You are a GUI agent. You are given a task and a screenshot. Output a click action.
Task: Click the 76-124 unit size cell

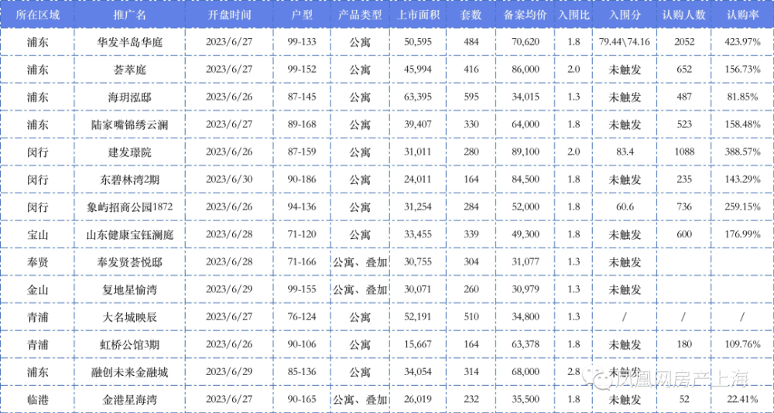(301, 317)
